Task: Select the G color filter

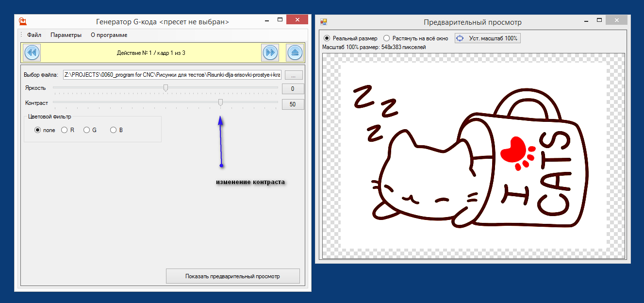Action: click(90, 130)
